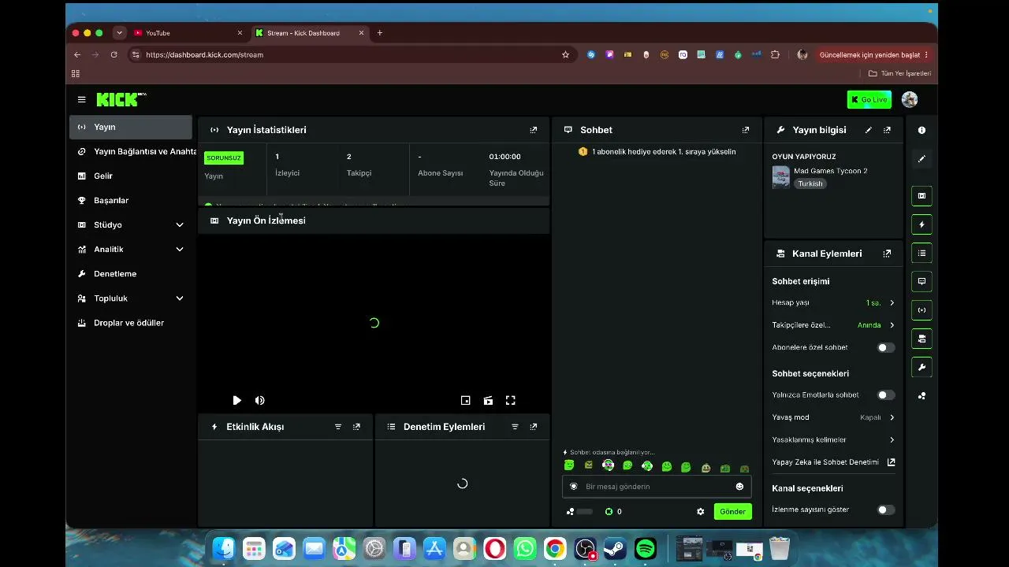Open Droplar ve ödüller page
This screenshot has height=567, width=1009.
point(131,323)
